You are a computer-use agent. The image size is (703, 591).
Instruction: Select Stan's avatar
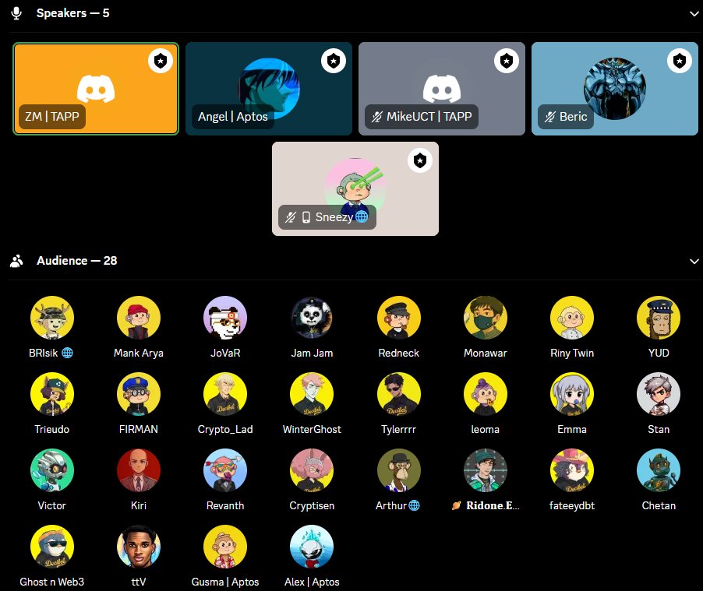[658, 394]
